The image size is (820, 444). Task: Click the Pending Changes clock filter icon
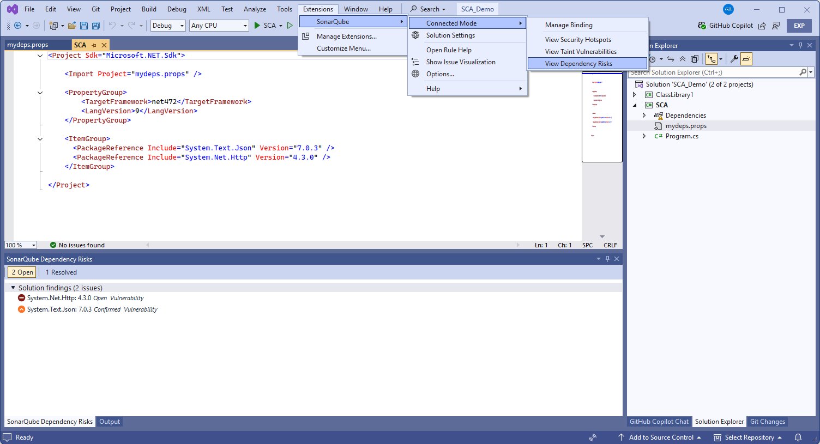(x=653, y=59)
